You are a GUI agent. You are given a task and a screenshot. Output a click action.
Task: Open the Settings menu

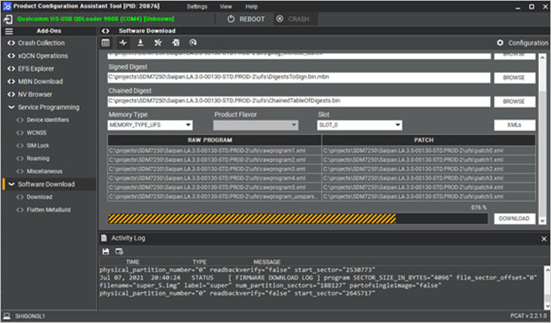(197, 6)
